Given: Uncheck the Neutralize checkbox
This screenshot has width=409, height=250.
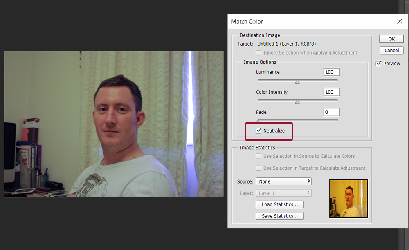Looking at the screenshot, I should point(258,131).
